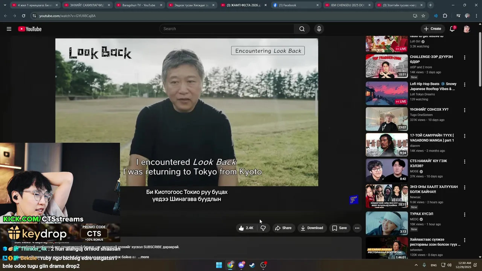Switch to the ЭНХИЙГ САХИУЛАГЧИД tab

(x=87, y=5)
